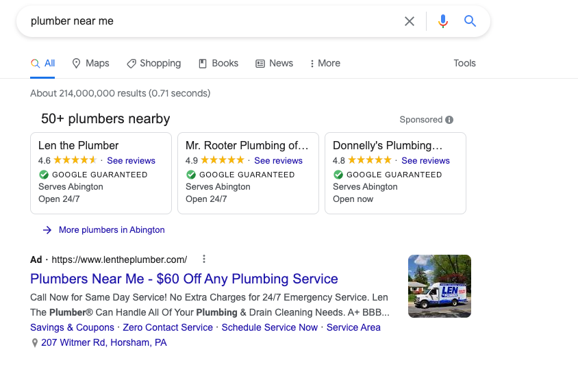This screenshot has width=578, height=367.
Task: Click the blue magnifier search icon
Action: point(470,21)
